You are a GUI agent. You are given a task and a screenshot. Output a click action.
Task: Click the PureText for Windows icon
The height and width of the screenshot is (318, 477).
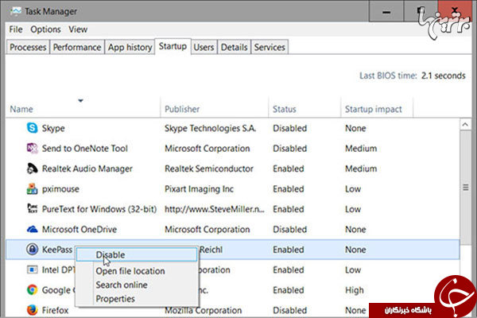pyautogui.click(x=32, y=209)
